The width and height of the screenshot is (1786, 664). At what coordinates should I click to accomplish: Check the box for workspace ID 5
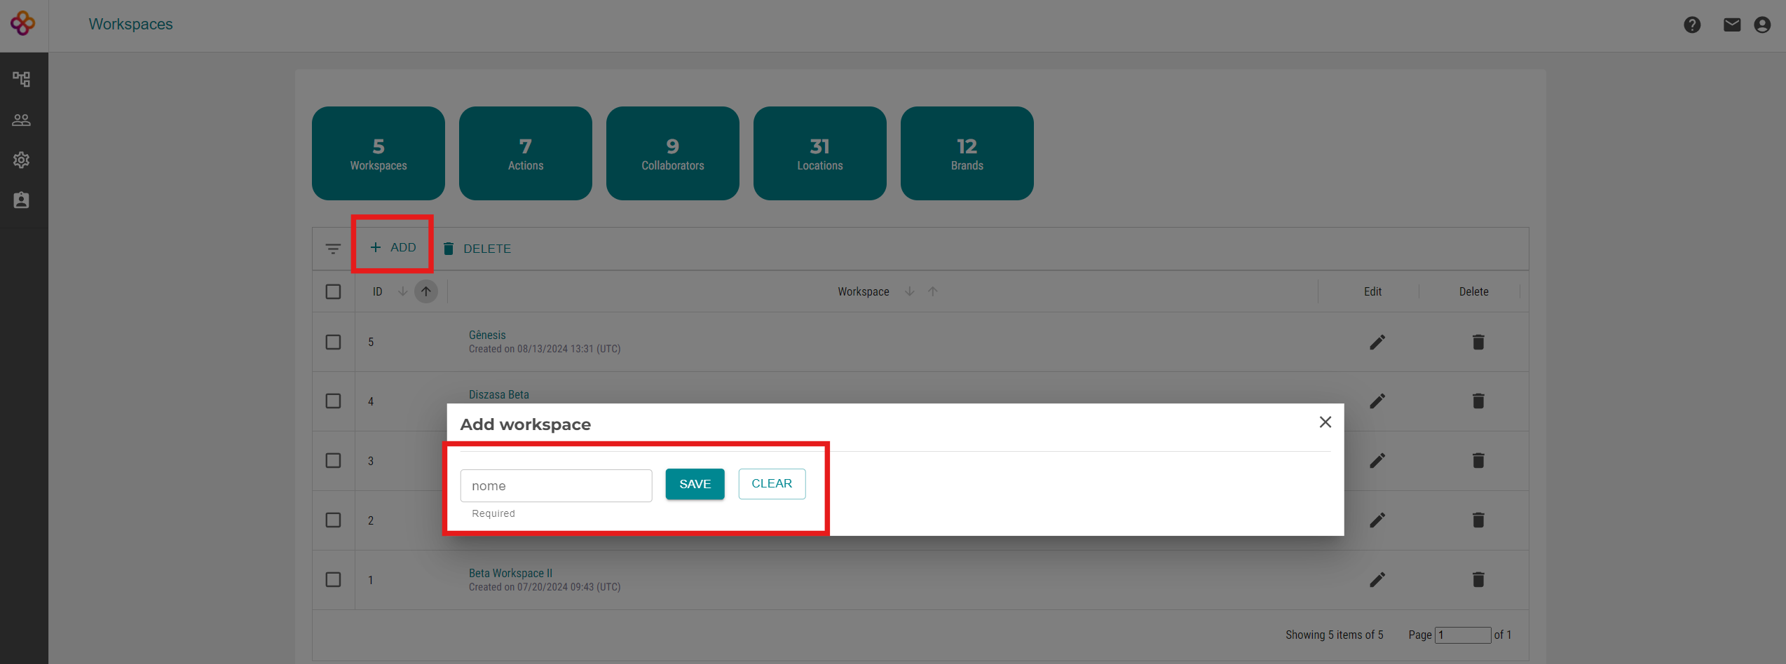(333, 343)
